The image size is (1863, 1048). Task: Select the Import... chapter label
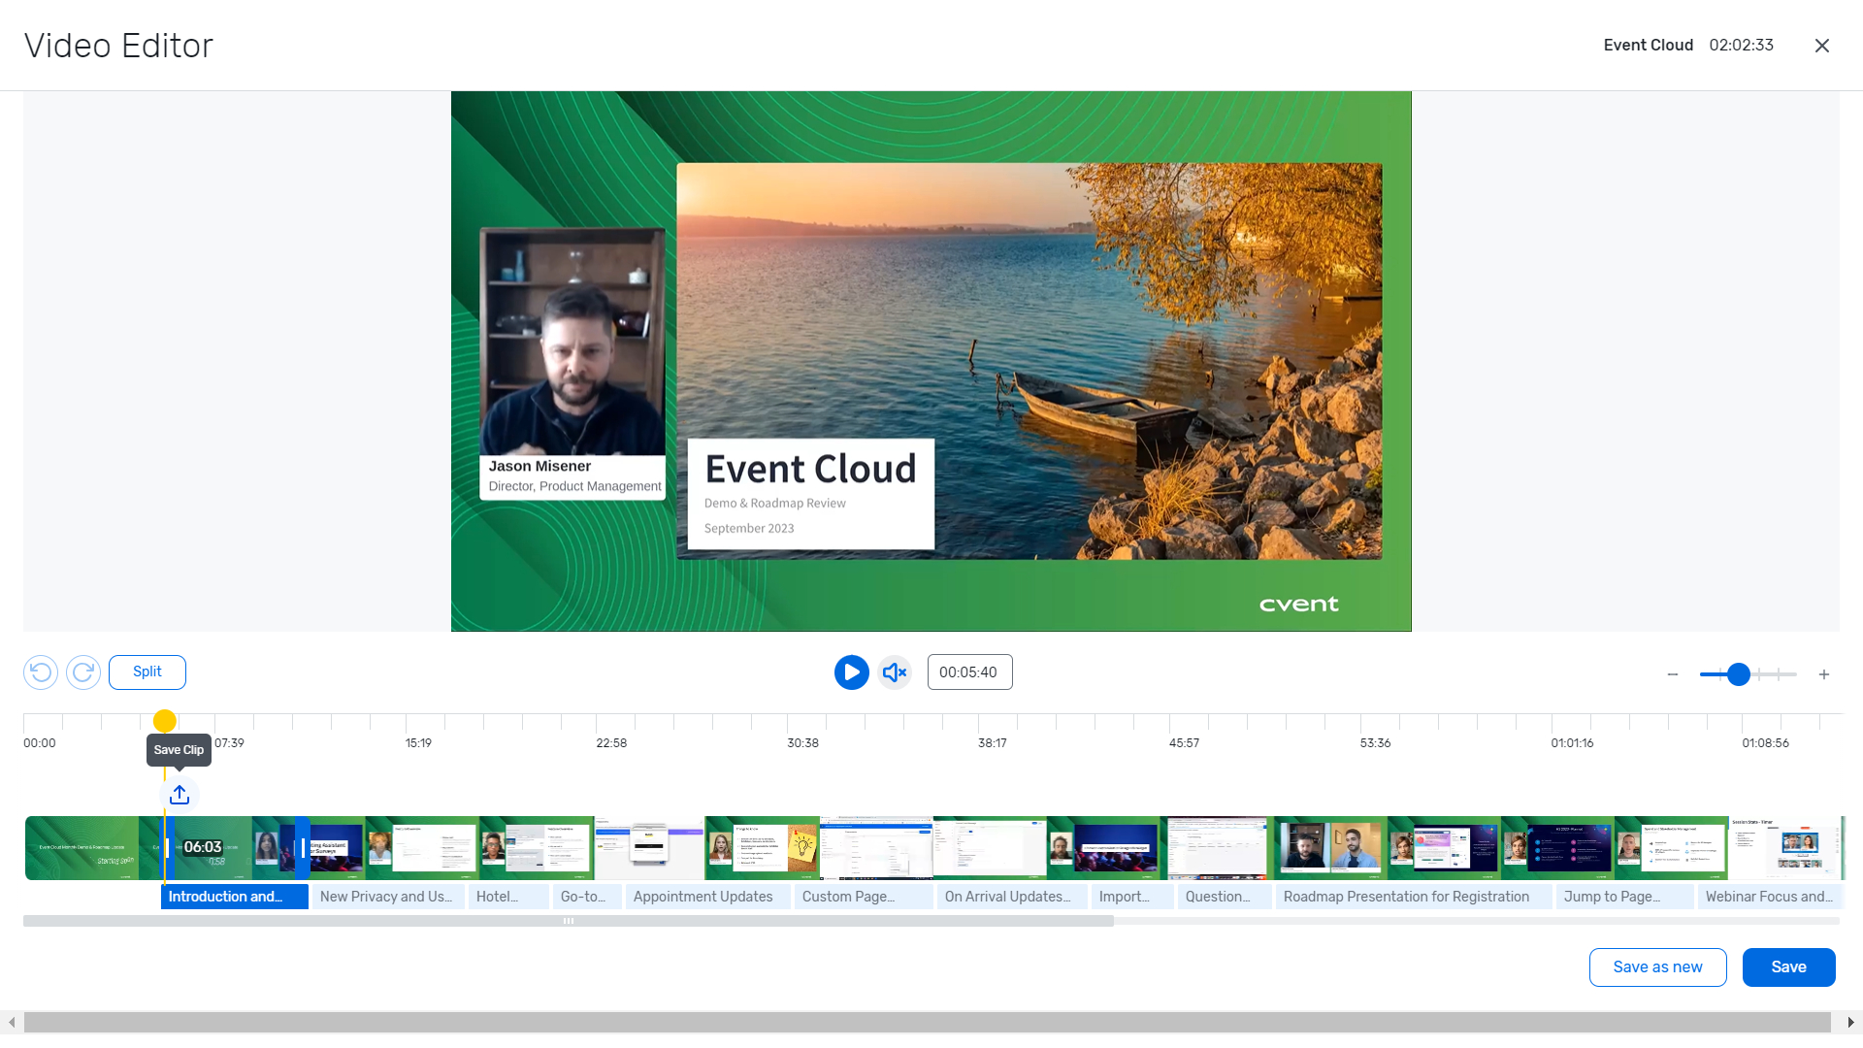(1132, 897)
